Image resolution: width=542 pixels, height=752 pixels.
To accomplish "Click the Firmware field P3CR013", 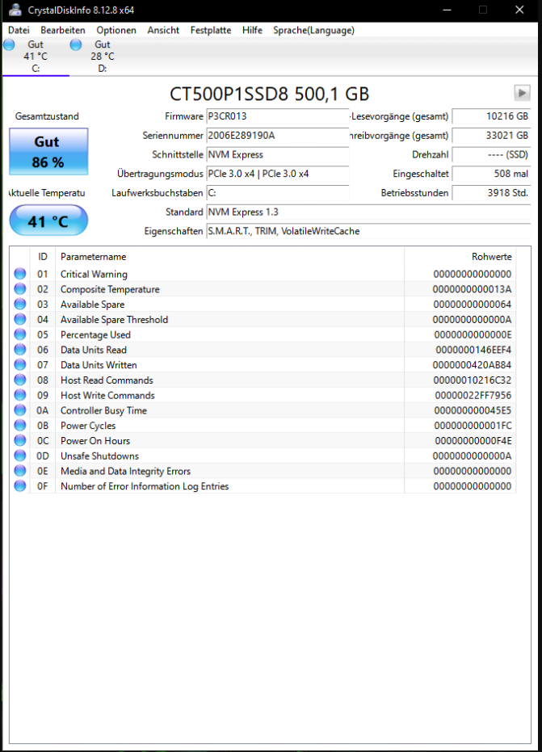I will (278, 116).
